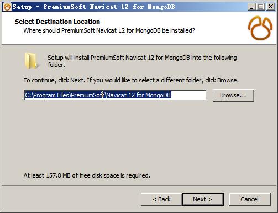Click the 'To continue, click Next' instruction
This screenshot has width=278, height=213.
[131, 80]
